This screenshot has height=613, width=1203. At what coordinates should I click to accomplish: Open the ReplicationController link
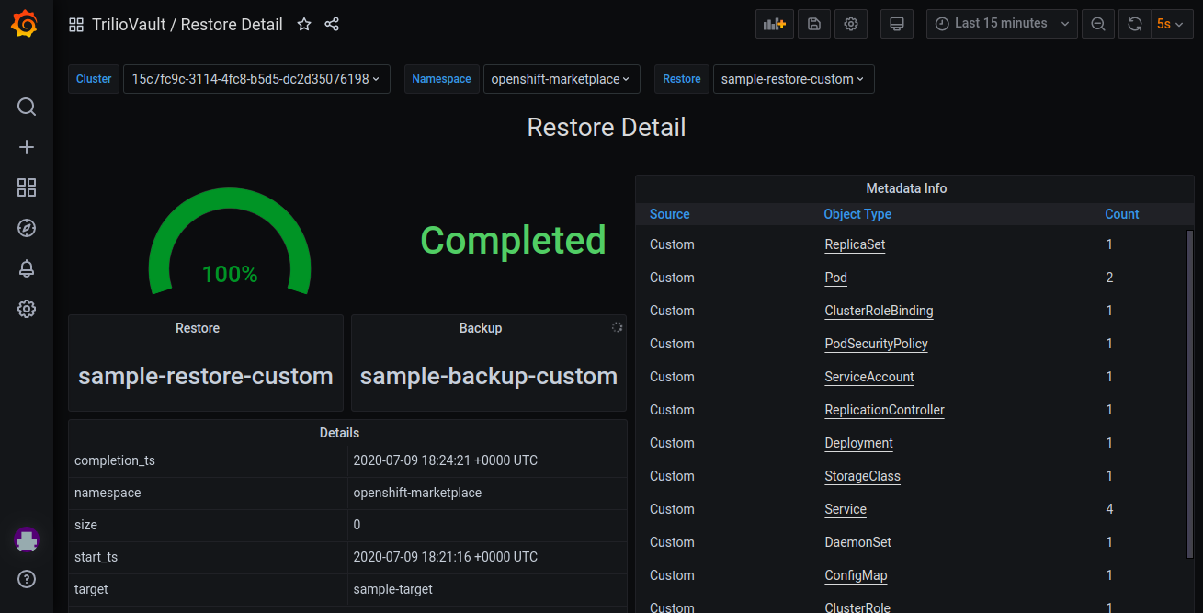884,410
